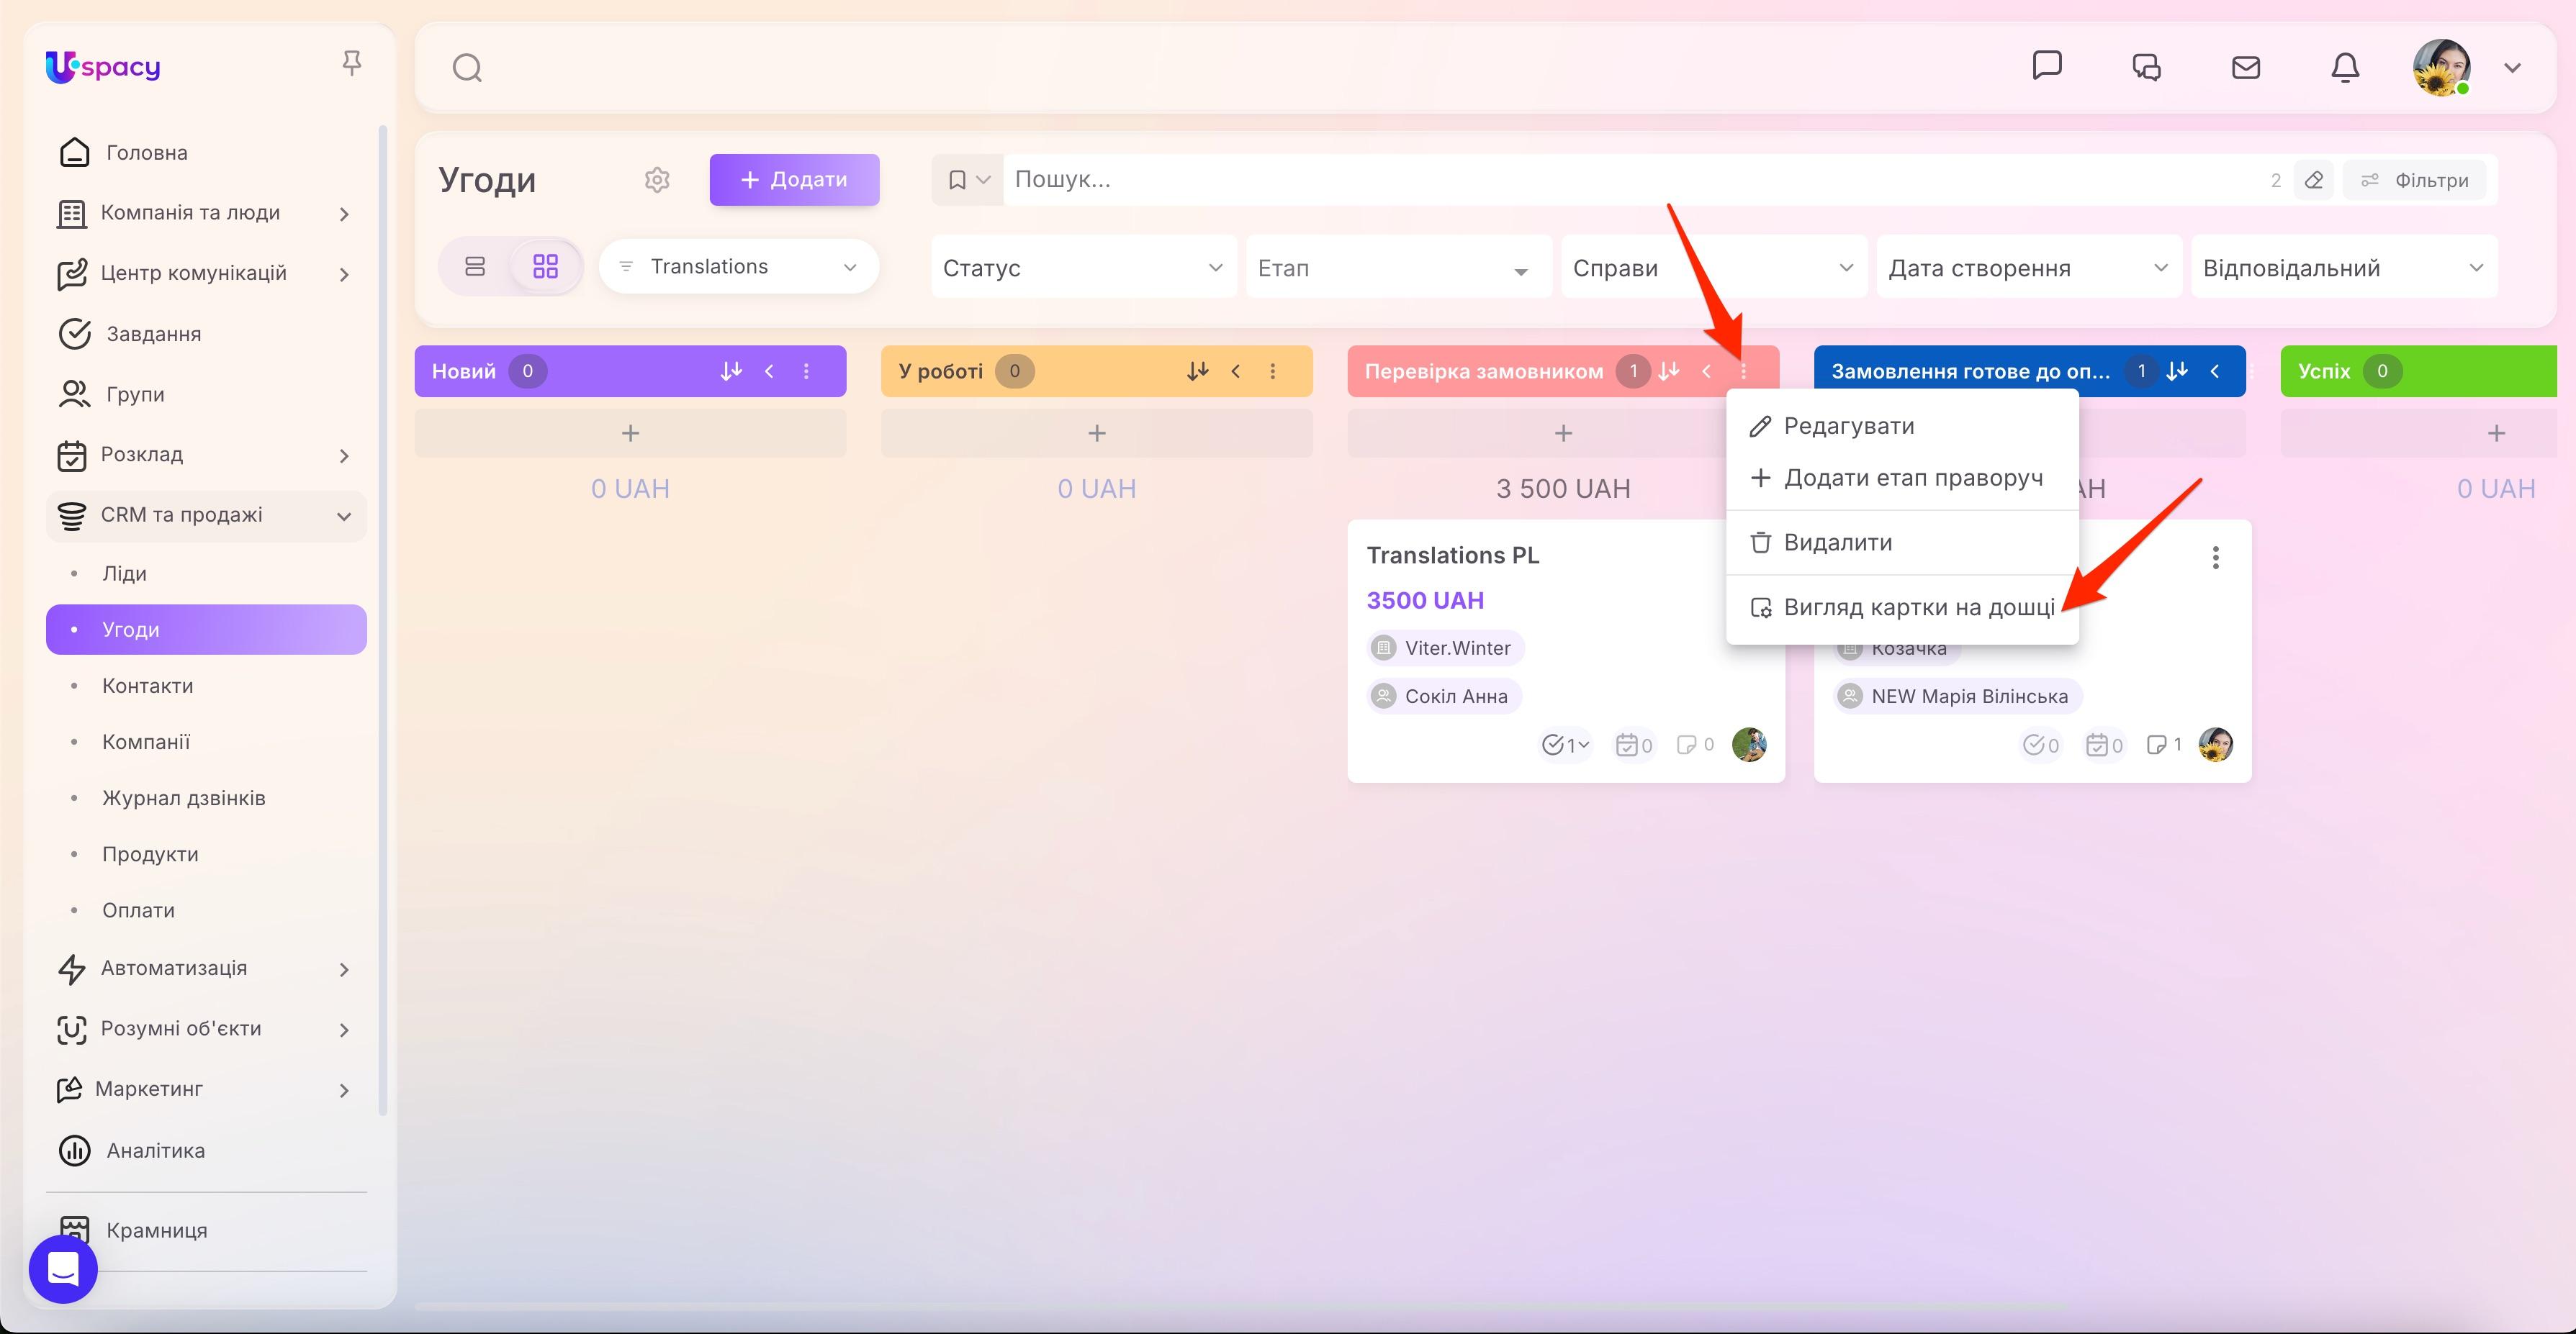
Task: Click the Uspacy logo
Action: (103, 67)
